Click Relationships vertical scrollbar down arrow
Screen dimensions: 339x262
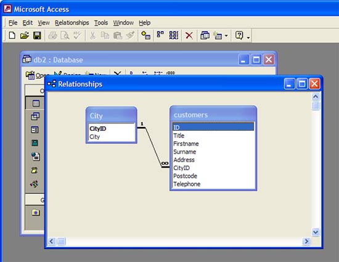(x=316, y=232)
